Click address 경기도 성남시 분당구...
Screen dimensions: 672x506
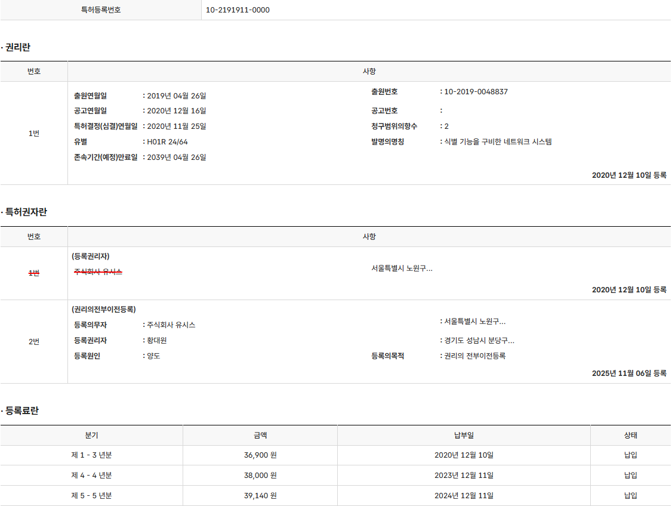(x=479, y=341)
